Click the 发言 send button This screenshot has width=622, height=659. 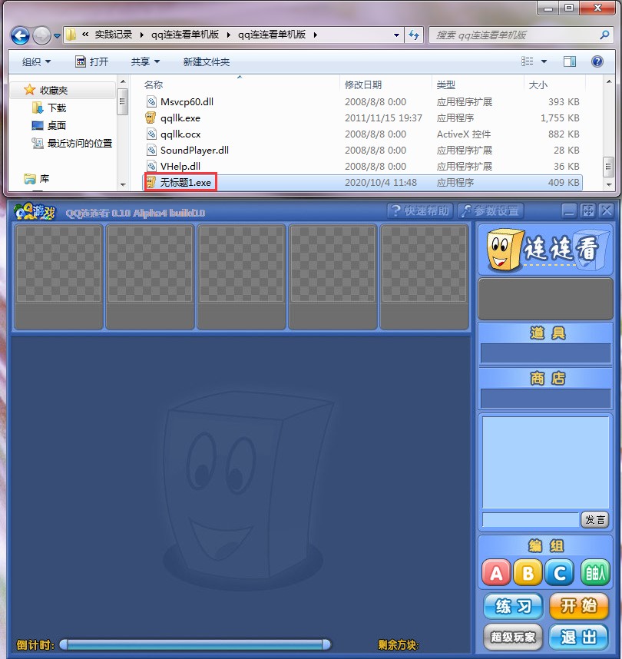pos(595,520)
